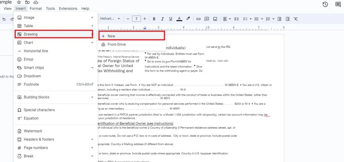This screenshot has height=162, width=344.
Task: Toggle bold formatting
Action: (x=154, y=19)
